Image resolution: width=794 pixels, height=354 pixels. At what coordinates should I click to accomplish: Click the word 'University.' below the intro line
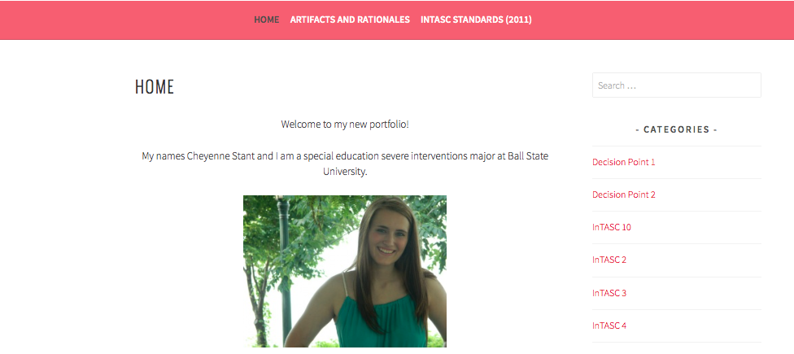pos(345,172)
